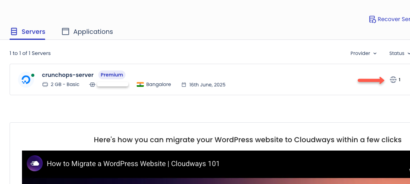
Task: Click the Recover Server text link
Action: point(394,19)
